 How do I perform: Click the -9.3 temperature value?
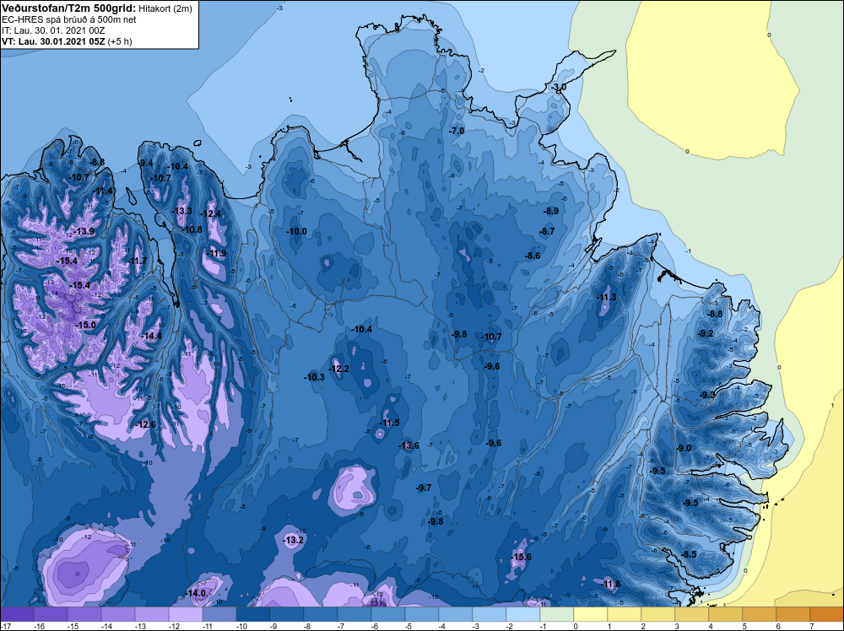(x=707, y=395)
